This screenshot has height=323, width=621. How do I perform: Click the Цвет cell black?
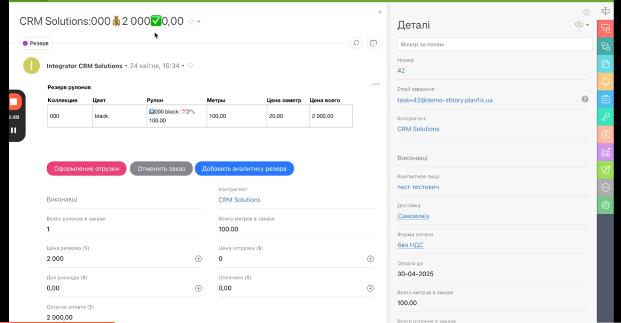pyautogui.click(x=120, y=116)
